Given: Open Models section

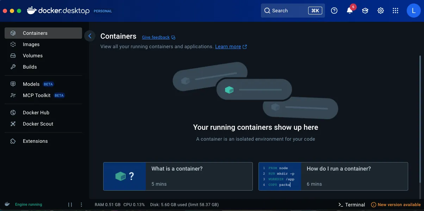Looking at the screenshot, I should 43,84.
